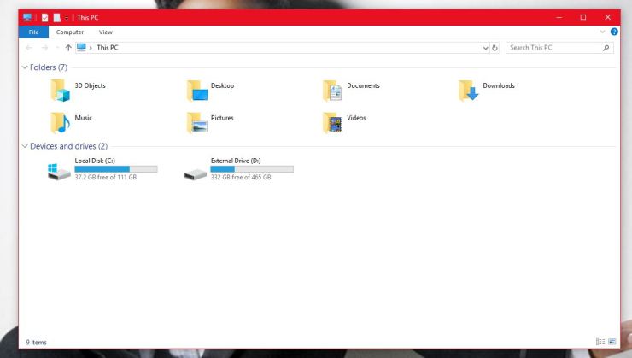Click the External Drive (D:) usage bar
This screenshot has height=358, width=632.
[x=252, y=169]
